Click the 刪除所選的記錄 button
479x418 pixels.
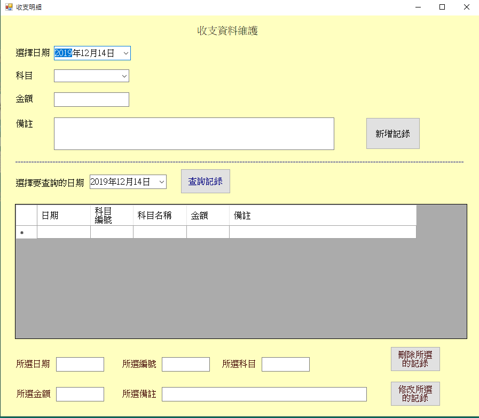click(415, 359)
